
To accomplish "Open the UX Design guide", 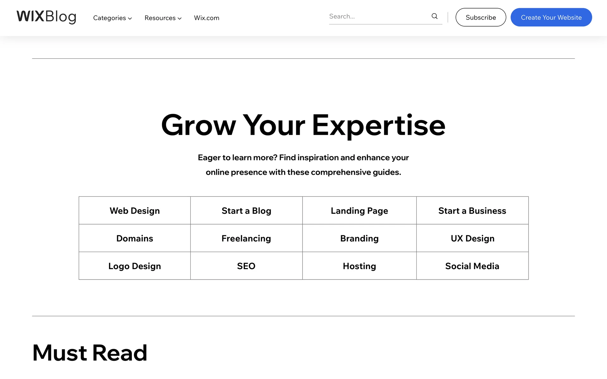I will pos(472,238).
